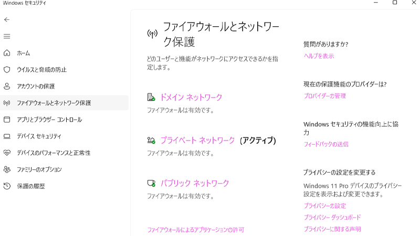Select 保護の履歴 in the sidebar

coord(64,186)
